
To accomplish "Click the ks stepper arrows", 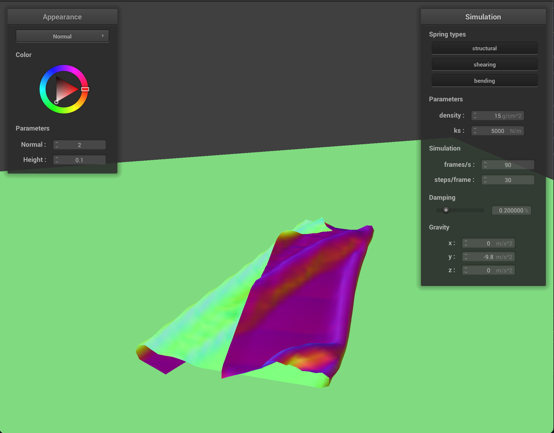I will pyautogui.click(x=475, y=131).
